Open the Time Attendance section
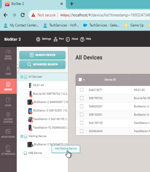 (x=8, y=150)
